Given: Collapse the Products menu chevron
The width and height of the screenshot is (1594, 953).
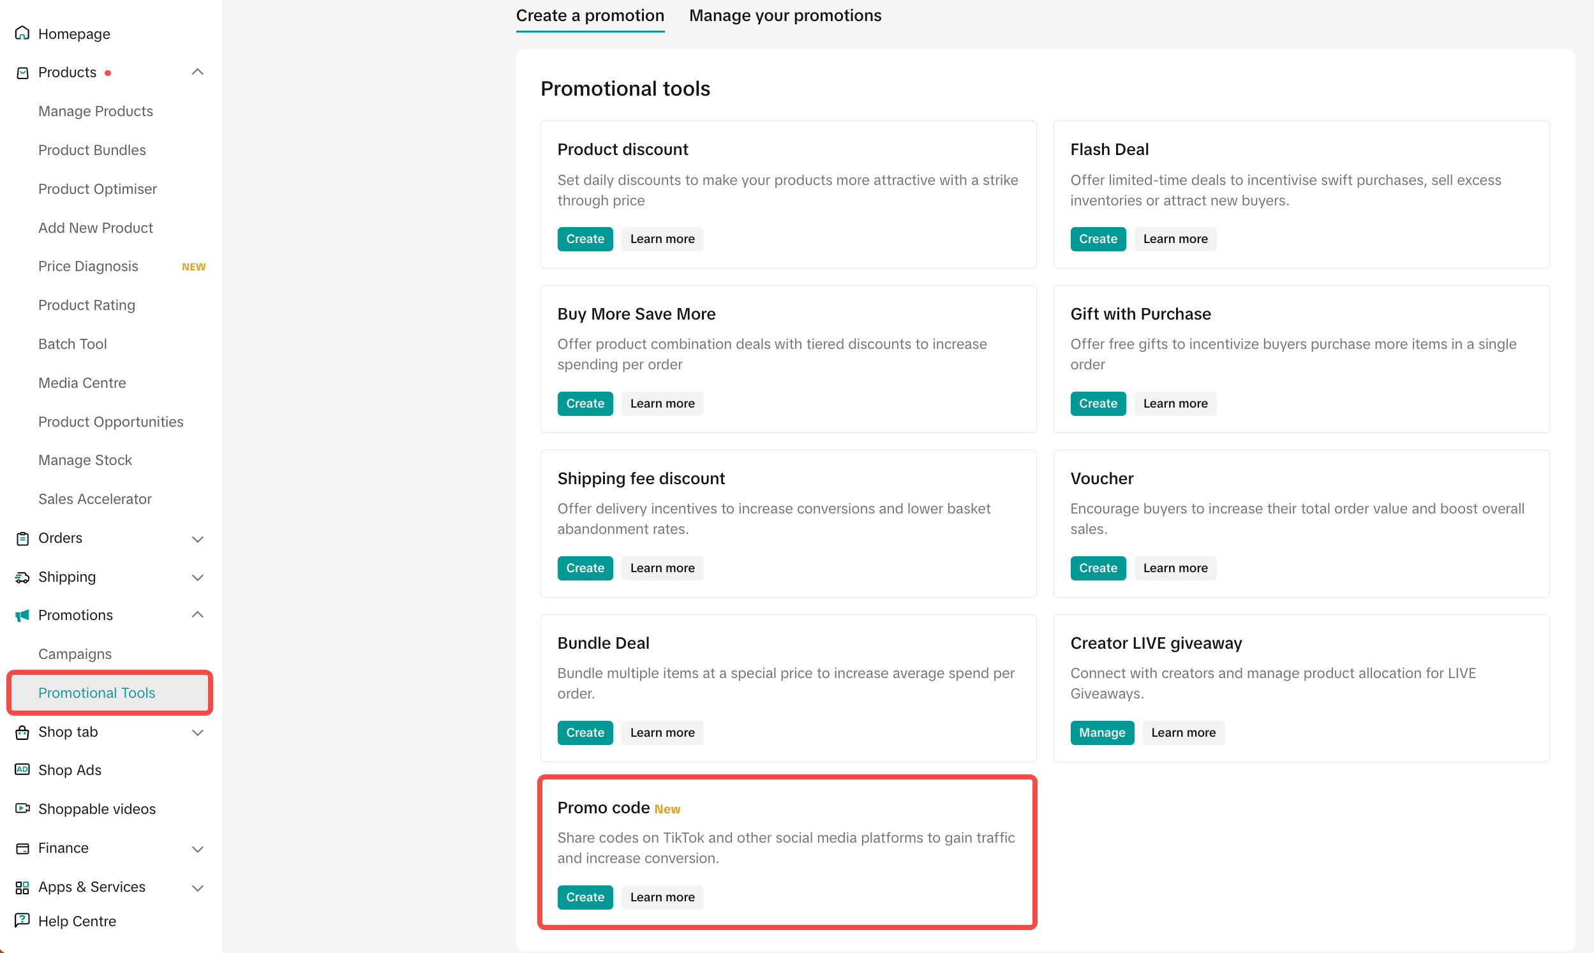Looking at the screenshot, I should pos(198,72).
